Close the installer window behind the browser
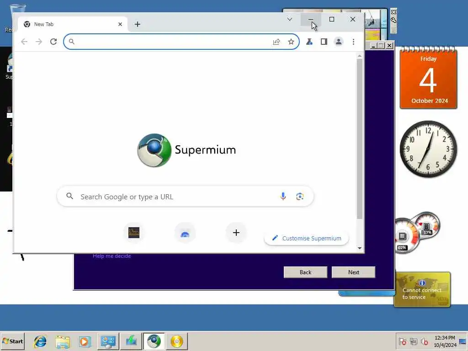This screenshot has width=468, height=351. pyautogui.click(x=389, y=46)
